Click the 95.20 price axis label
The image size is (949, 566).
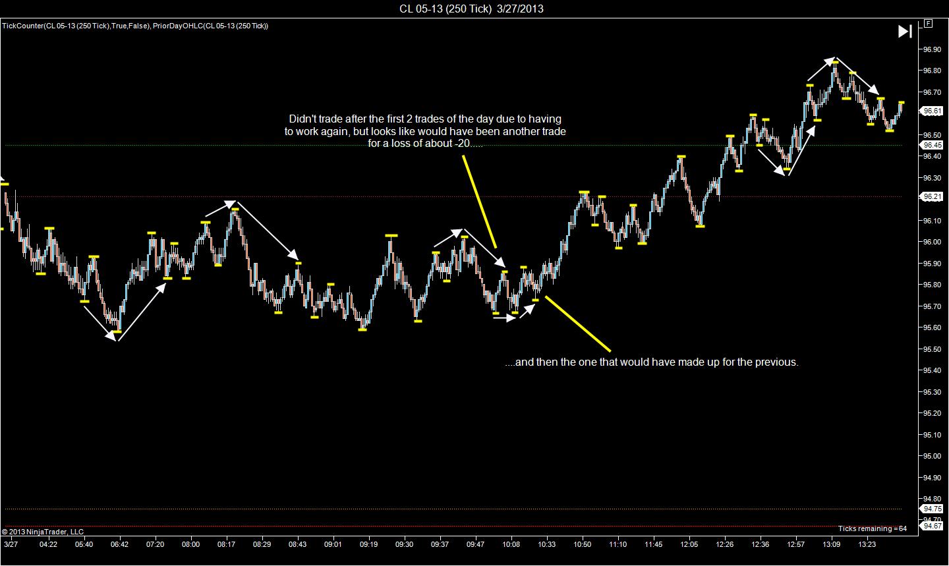932,413
